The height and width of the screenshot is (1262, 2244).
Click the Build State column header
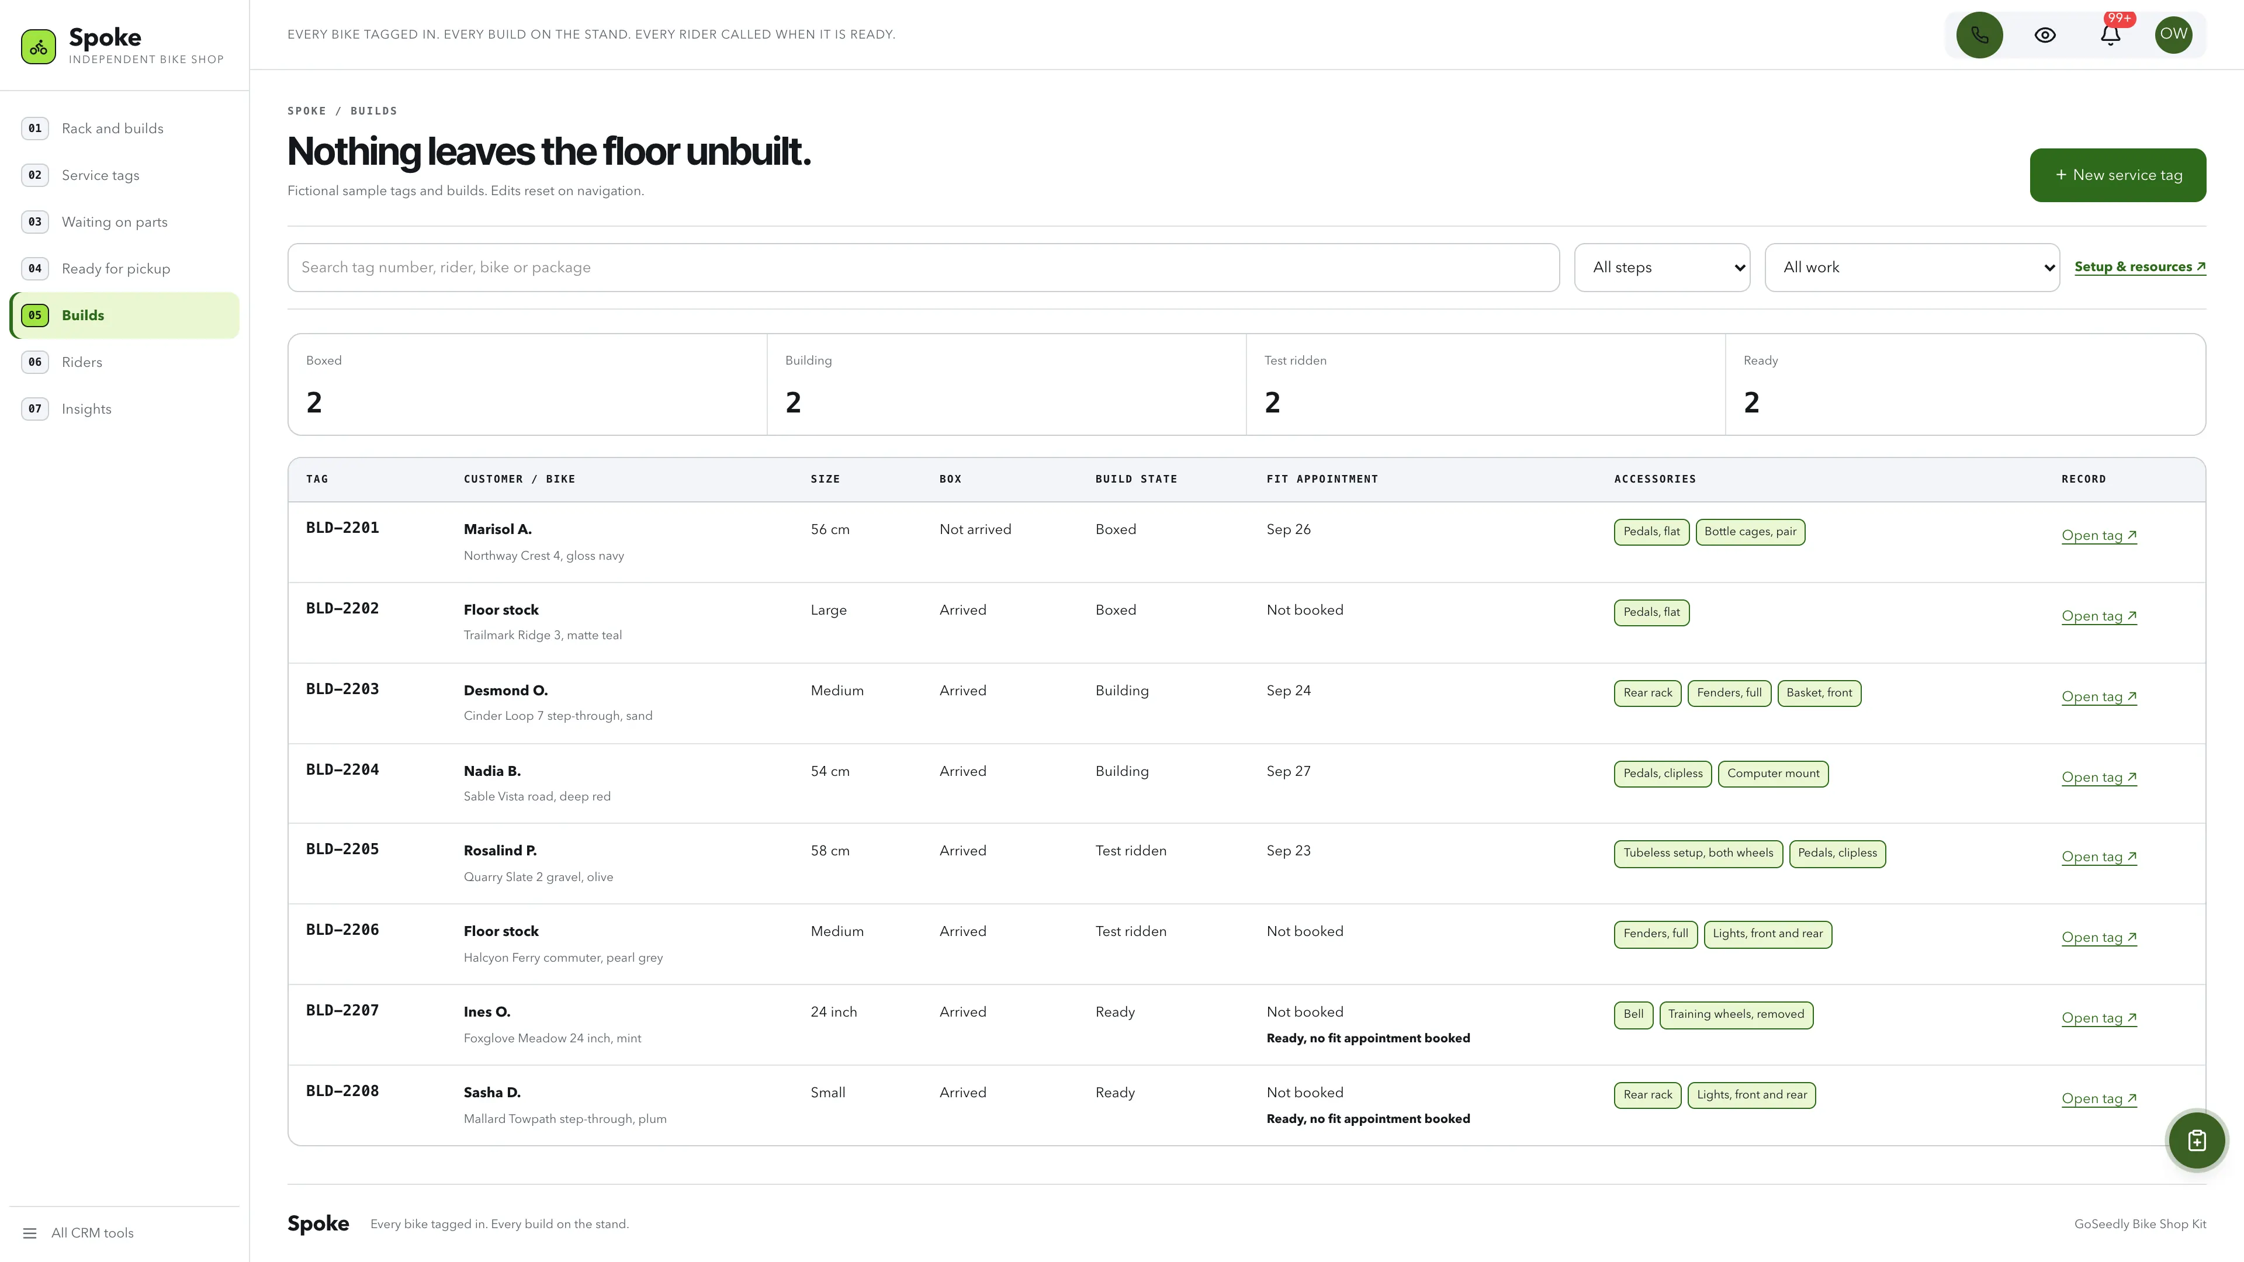(x=1136, y=479)
